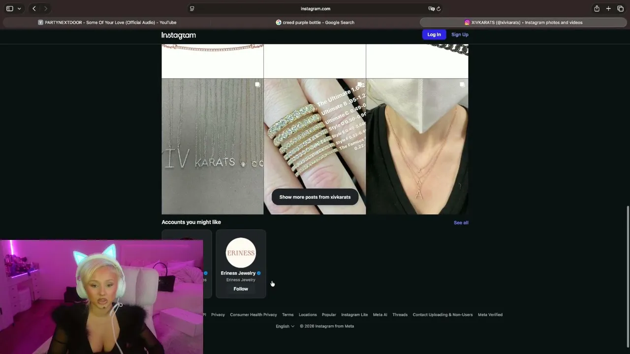
Task: Open the Instagram Lite footer link
Action: point(354,315)
